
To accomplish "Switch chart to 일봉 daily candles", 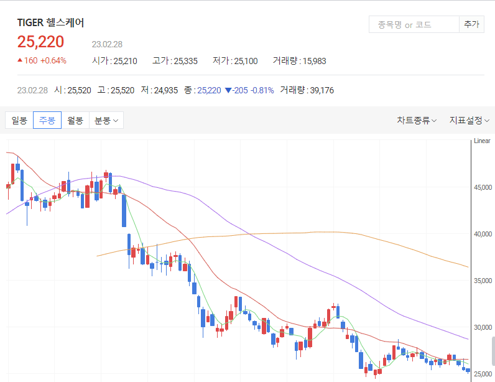I will tap(19, 120).
